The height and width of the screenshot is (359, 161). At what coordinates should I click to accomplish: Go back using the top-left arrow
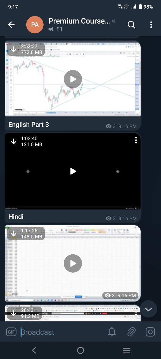point(11,25)
